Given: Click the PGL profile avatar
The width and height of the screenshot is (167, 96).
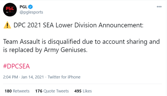Looking at the screenshot, I should [x=10, y=10].
